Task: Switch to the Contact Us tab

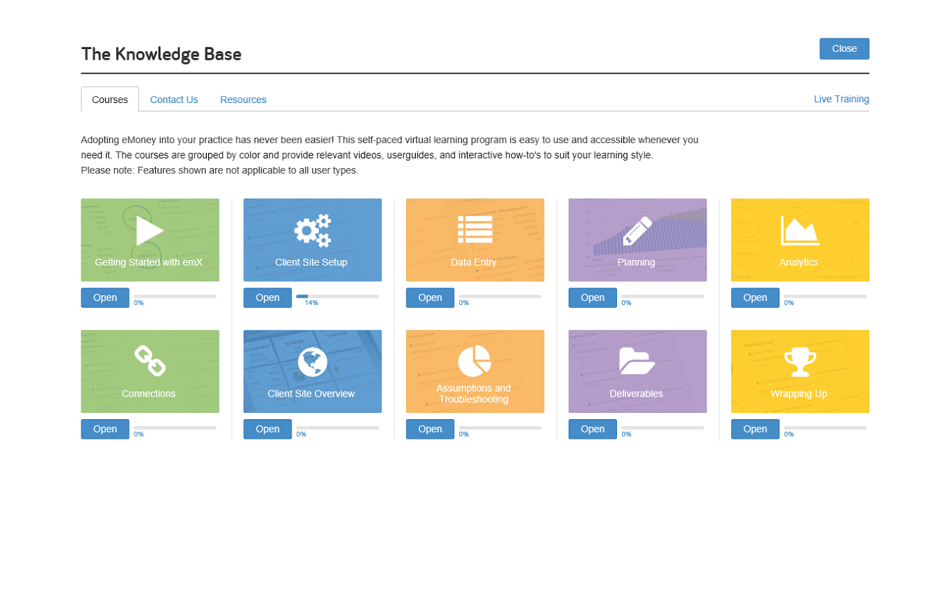Action: pos(174,100)
